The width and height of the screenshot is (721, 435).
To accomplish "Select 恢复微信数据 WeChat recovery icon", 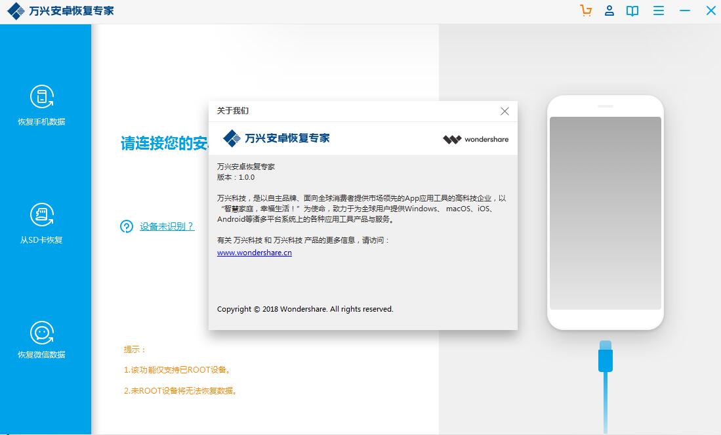I will pos(42,333).
